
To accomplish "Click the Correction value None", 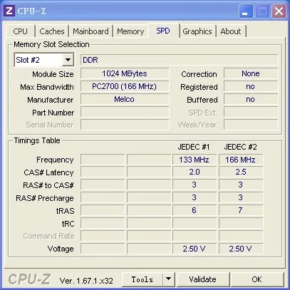I will click(251, 73).
